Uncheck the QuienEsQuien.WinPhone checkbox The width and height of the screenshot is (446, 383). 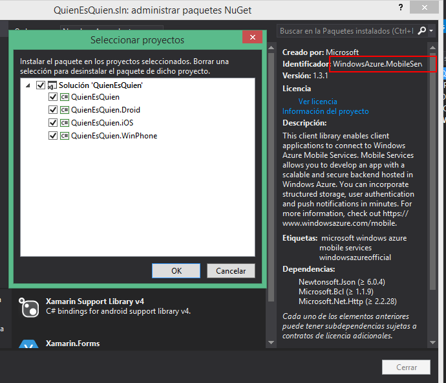pyautogui.click(x=53, y=136)
